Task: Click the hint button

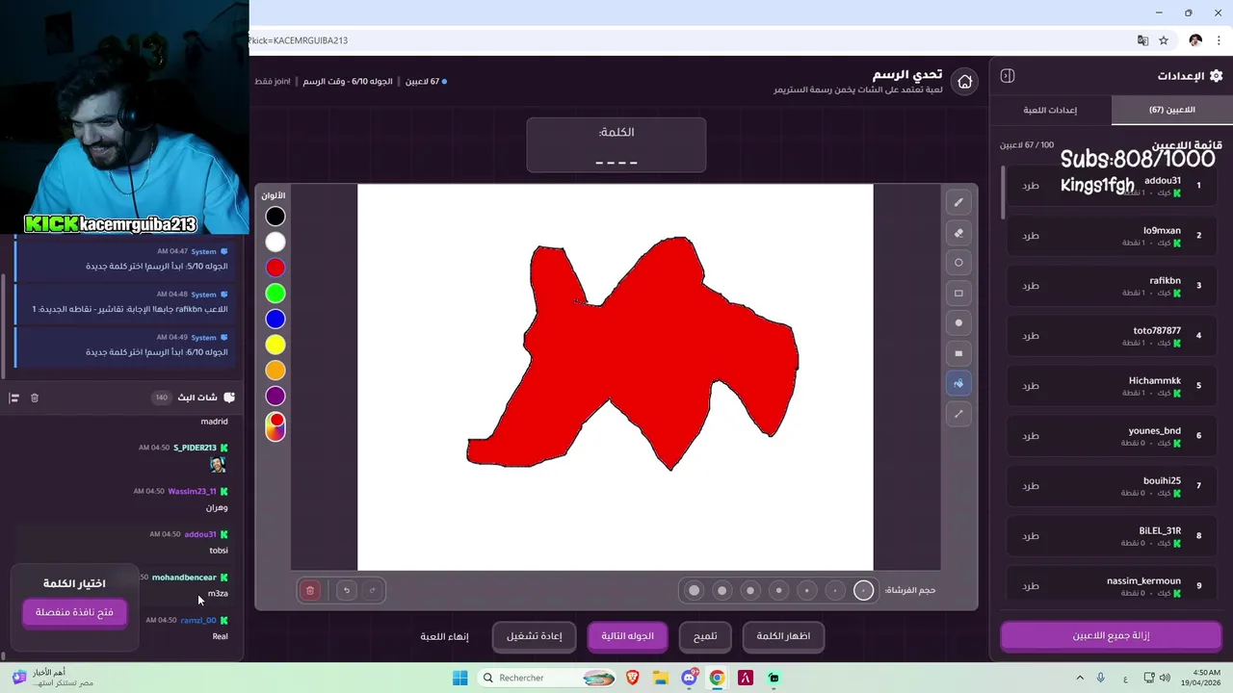Action: tap(705, 636)
